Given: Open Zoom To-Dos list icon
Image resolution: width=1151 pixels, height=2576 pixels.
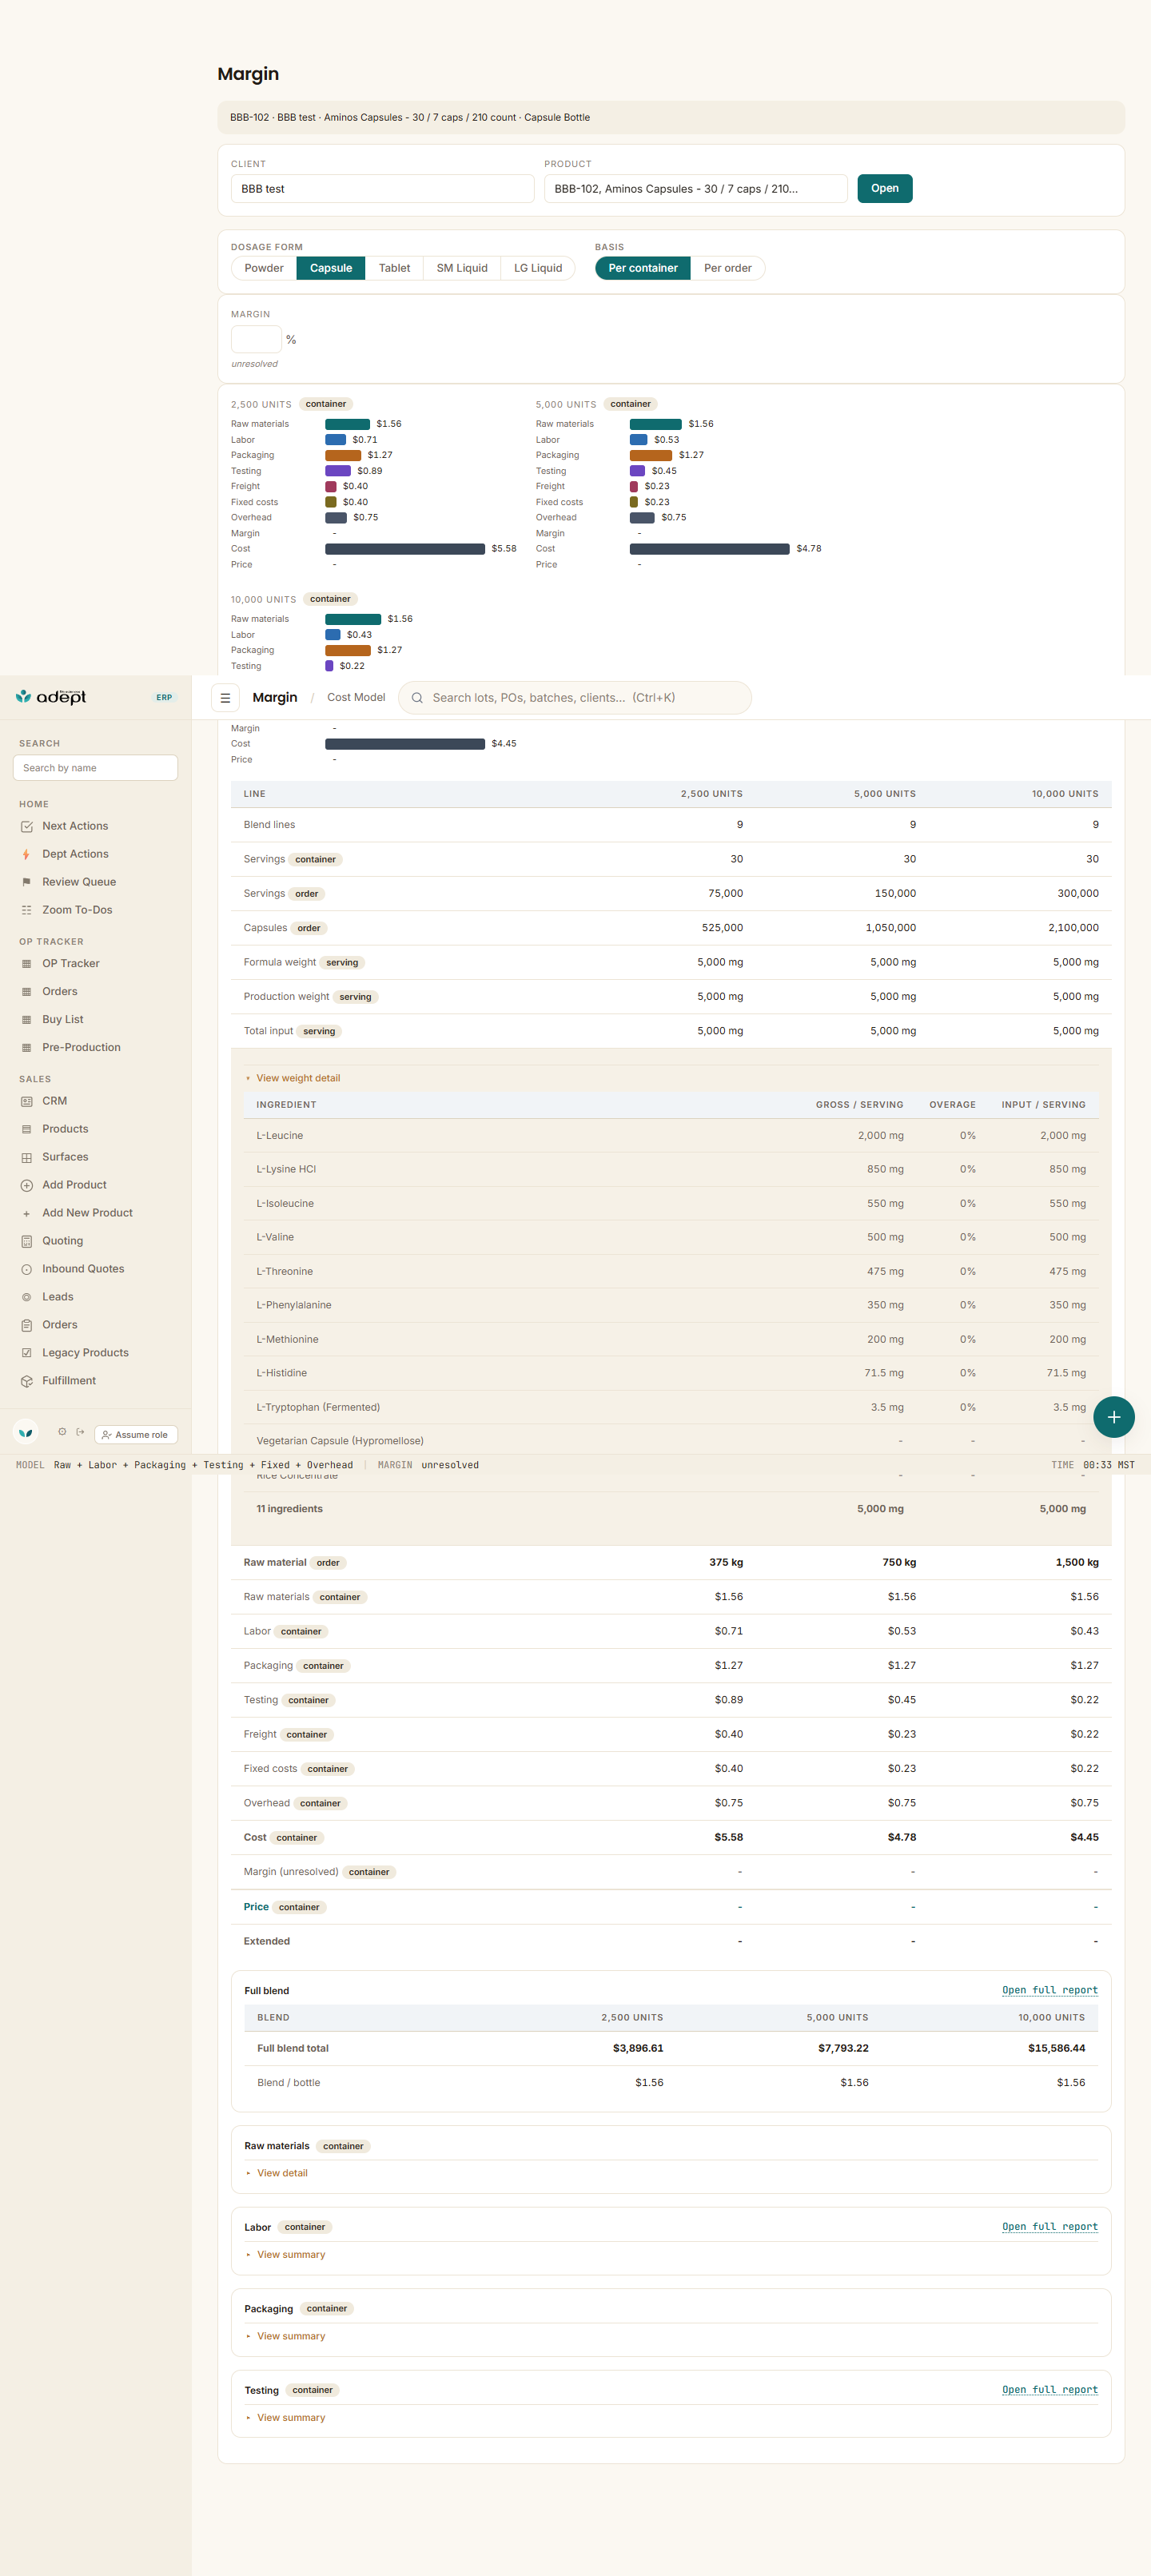Looking at the screenshot, I should pos(27,910).
